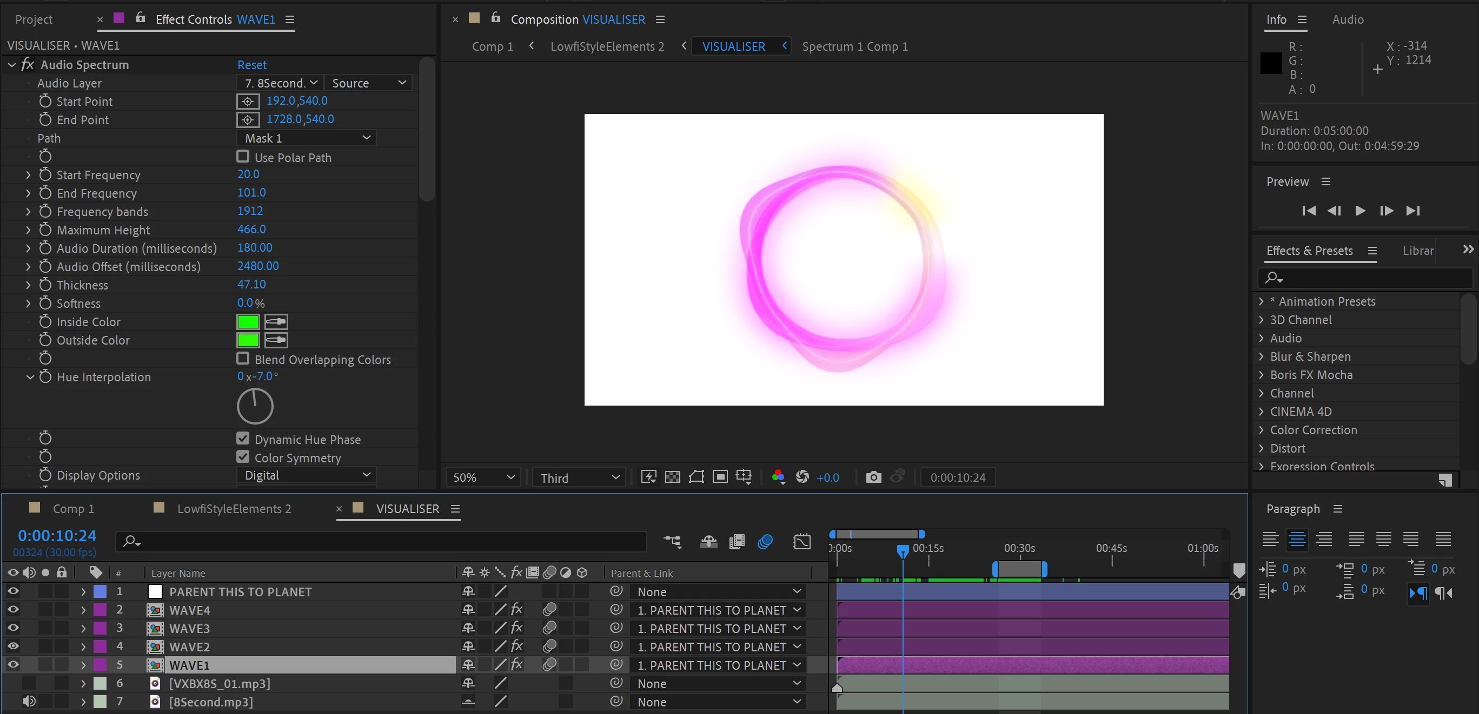Click the Outside Color green swatch

(x=248, y=340)
